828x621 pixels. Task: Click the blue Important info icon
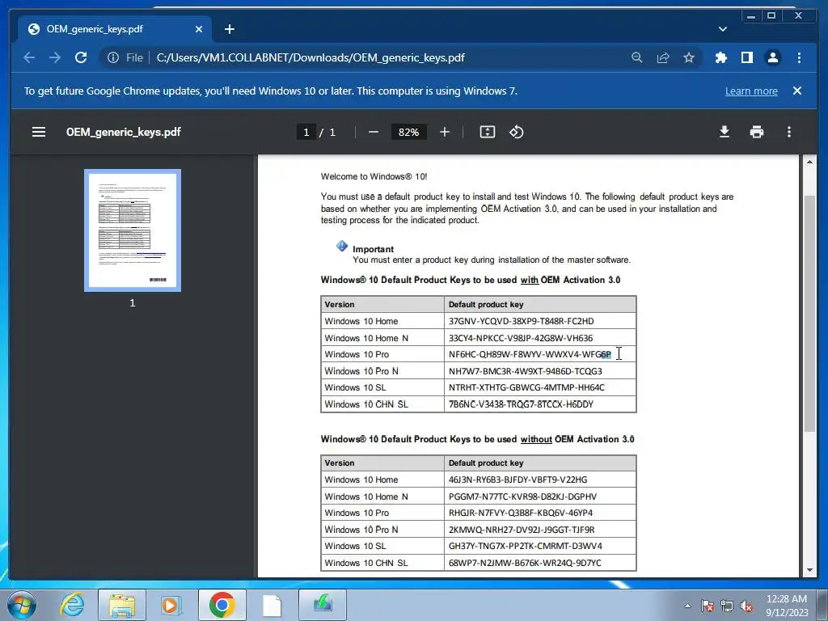click(342, 246)
